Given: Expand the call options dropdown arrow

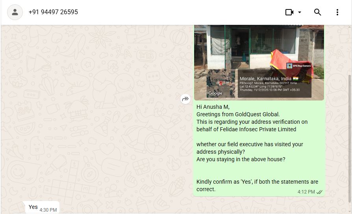Looking at the screenshot, I should pyautogui.click(x=300, y=12).
